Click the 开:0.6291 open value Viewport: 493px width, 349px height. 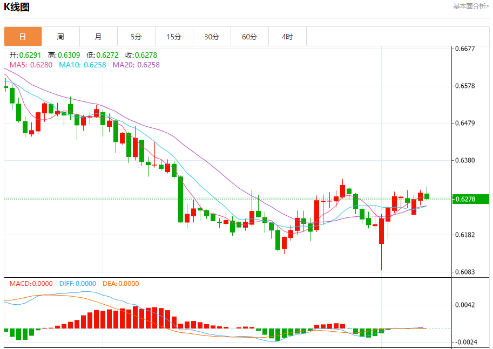pyautogui.click(x=25, y=55)
